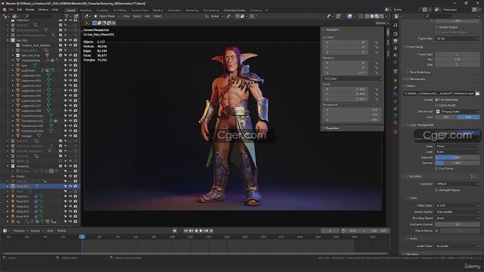Click constraint icon next to Point.001
This screenshot has width=484, height=272.
pyautogui.click(x=36, y=196)
